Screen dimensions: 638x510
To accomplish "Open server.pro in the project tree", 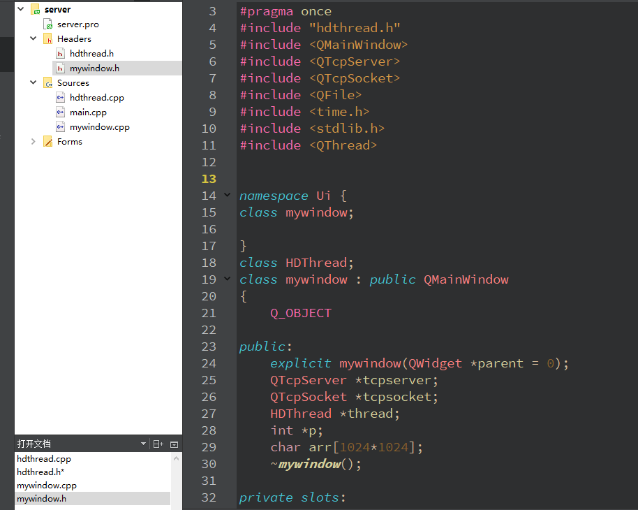I will [x=78, y=24].
